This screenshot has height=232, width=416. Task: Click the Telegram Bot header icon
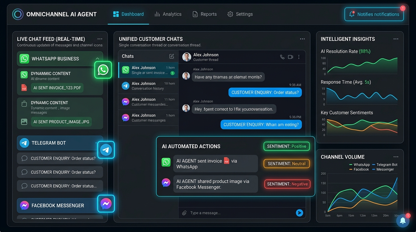click(x=24, y=143)
